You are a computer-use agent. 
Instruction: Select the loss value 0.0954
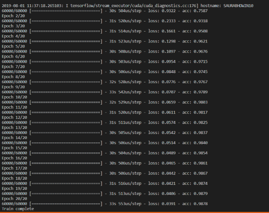169,62
